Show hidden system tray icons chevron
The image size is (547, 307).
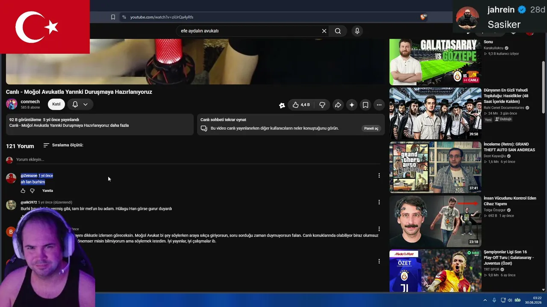[x=485, y=300]
